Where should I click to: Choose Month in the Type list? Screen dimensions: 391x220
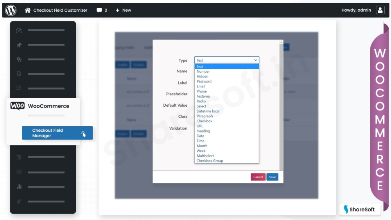pyautogui.click(x=227, y=146)
